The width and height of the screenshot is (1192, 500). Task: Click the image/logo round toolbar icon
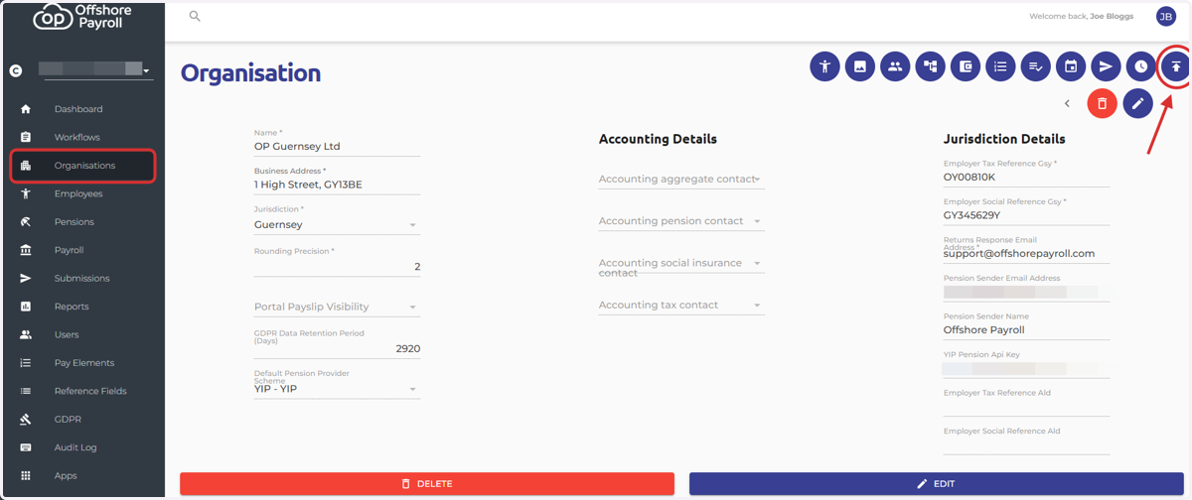point(860,66)
